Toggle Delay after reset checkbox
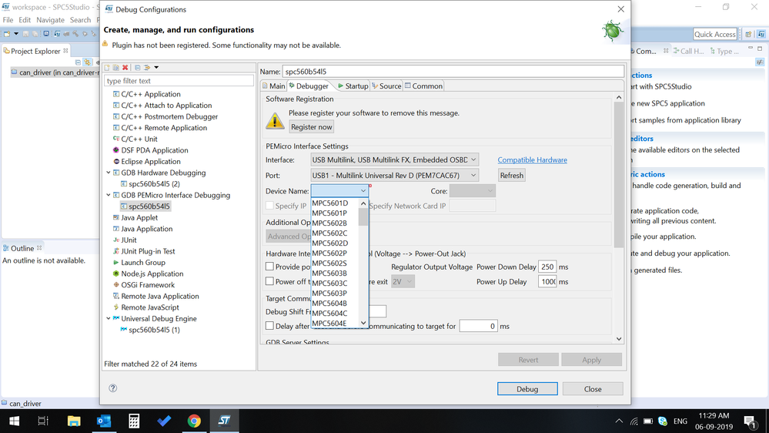The height and width of the screenshot is (433, 769). coord(269,325)
